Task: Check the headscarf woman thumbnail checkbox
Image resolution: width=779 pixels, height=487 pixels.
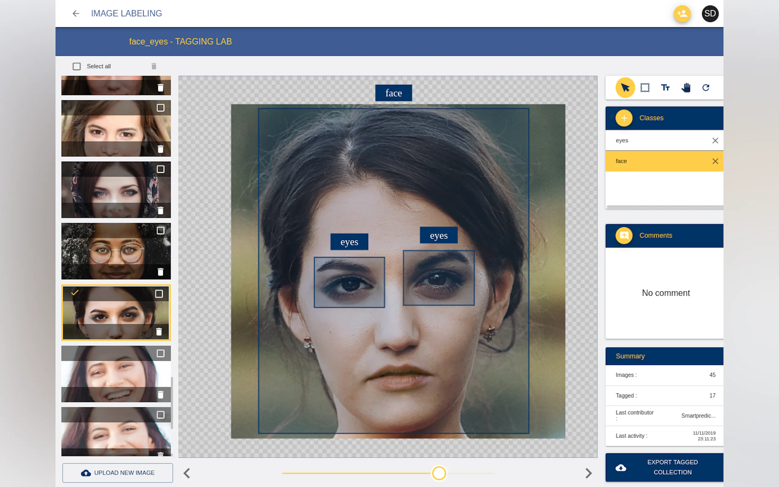Action: (x=160, y=169)
